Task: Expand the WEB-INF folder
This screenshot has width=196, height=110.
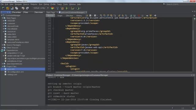Action: [x=3, y=21]
